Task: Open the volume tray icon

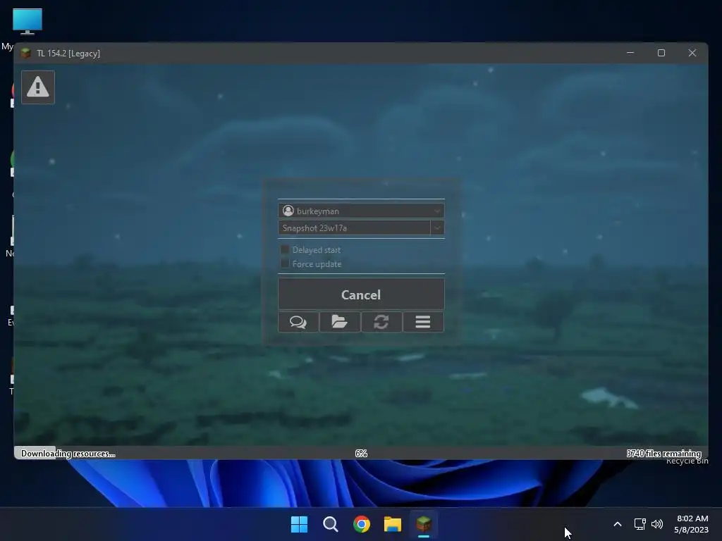Action: 657,524
